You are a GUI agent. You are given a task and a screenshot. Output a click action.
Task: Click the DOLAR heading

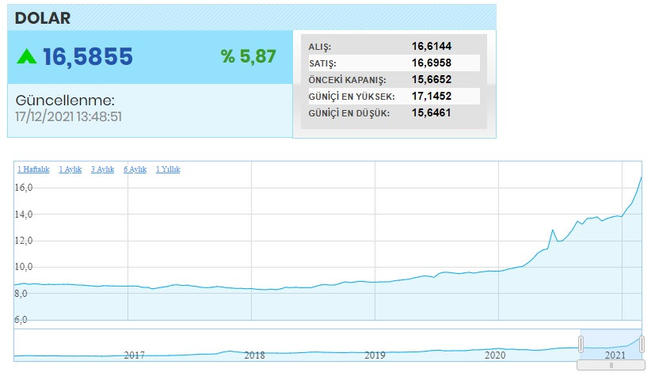coord(43,18)
